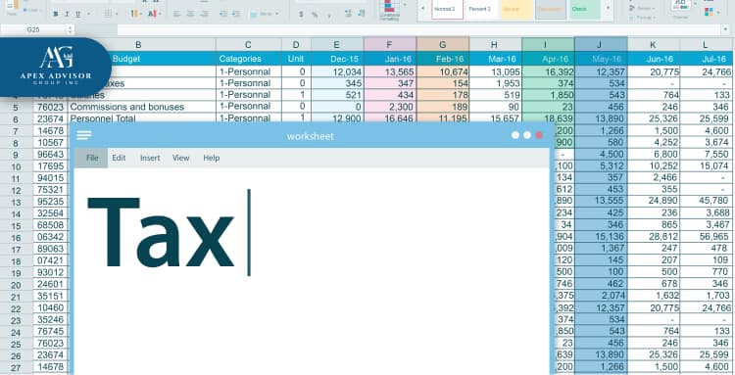Click cell value 2,300 in Jan-16
Viewport: 735px width, 375px height.
tap(389, 107)
